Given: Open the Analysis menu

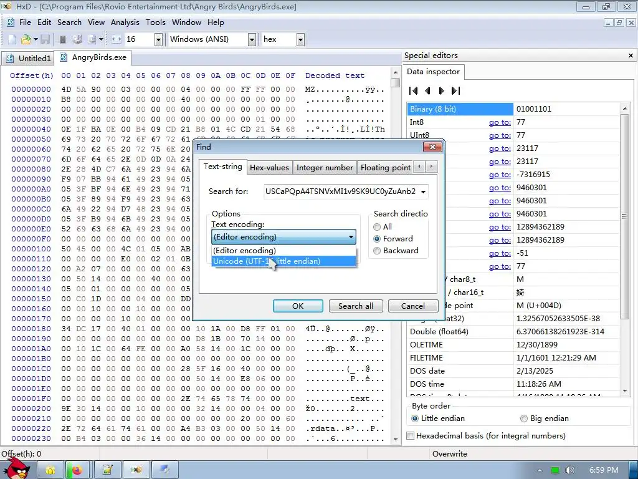Looking at the screenshot, I should (125, 22).
